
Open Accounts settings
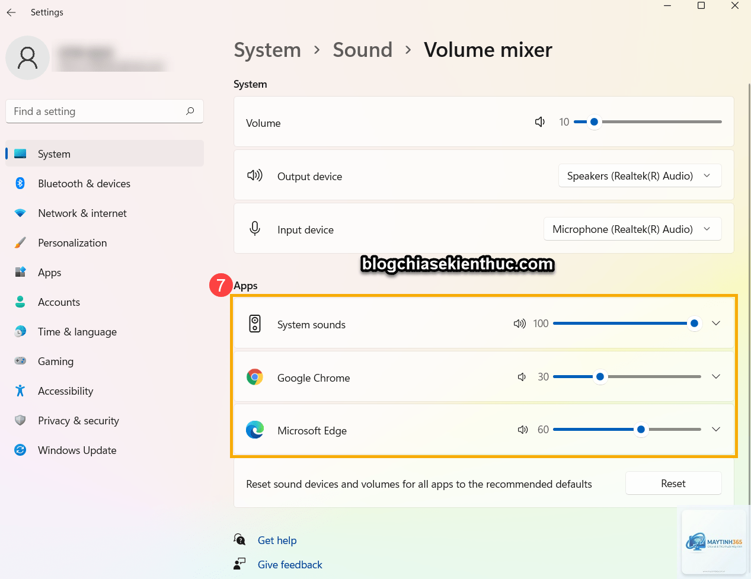[x=104, y=302]
